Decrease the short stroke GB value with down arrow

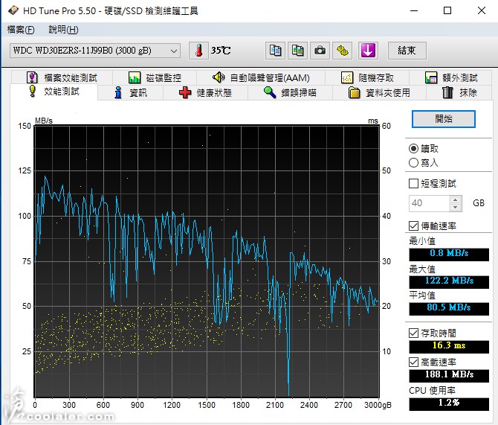tap(454, 207)
